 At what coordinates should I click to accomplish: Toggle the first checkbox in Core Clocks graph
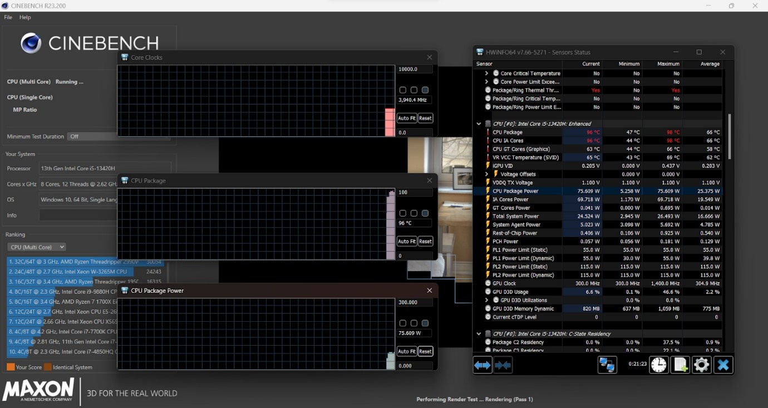coord(403,90)
